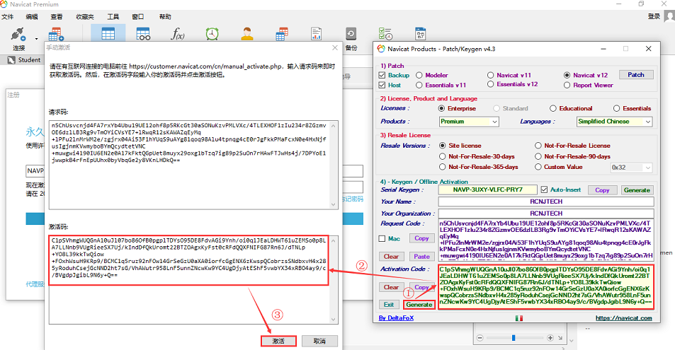Select Not-For-Resale-30-days radio option
This screenshot has height=350, width=675.
pos(442,156)
